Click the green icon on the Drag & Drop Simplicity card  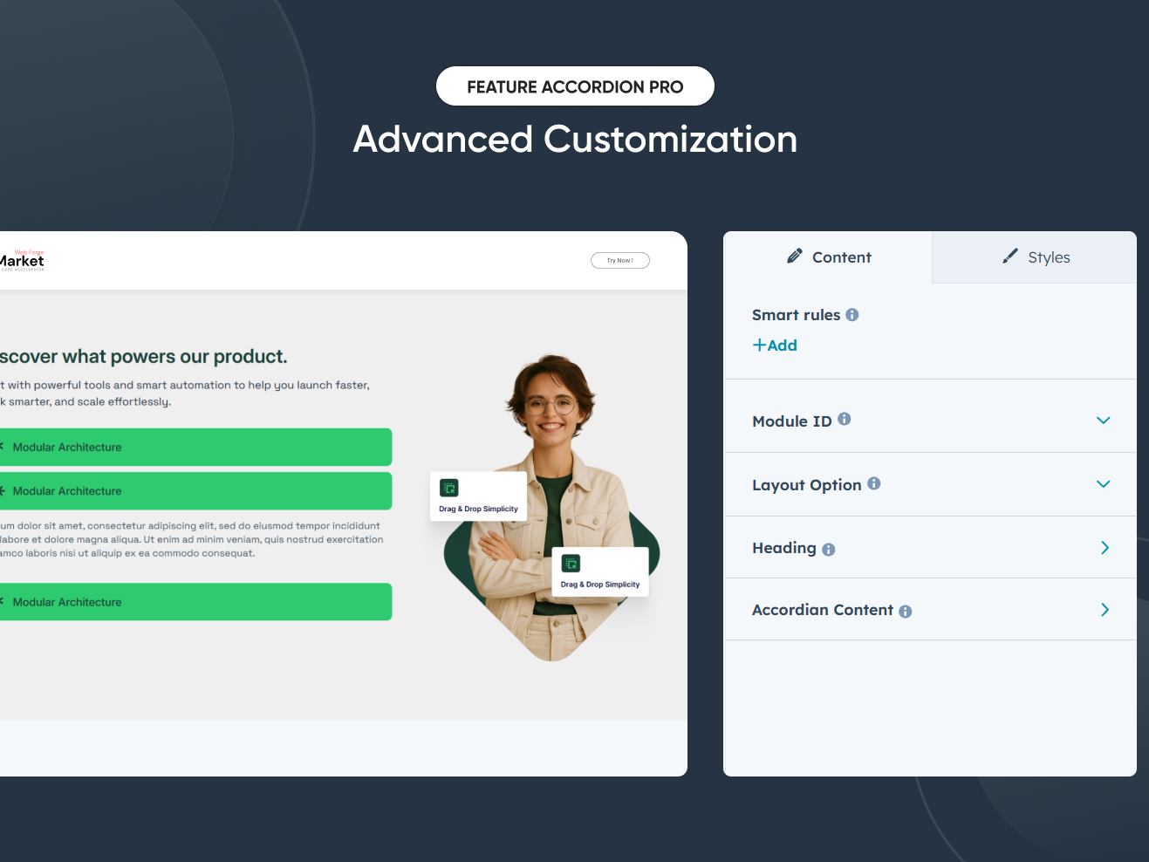click(x=448, y=488)
